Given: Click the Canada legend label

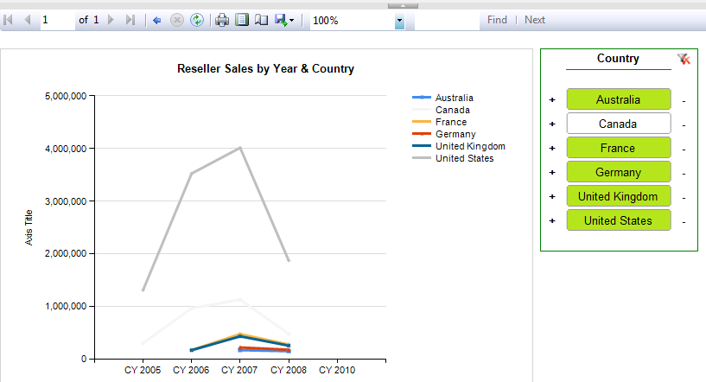Looking at the screenshot, I should click(x=453, y=110).
